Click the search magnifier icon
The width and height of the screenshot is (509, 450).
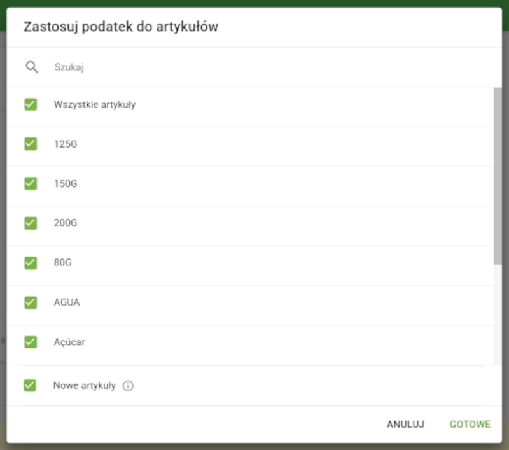tap(32, 66)
